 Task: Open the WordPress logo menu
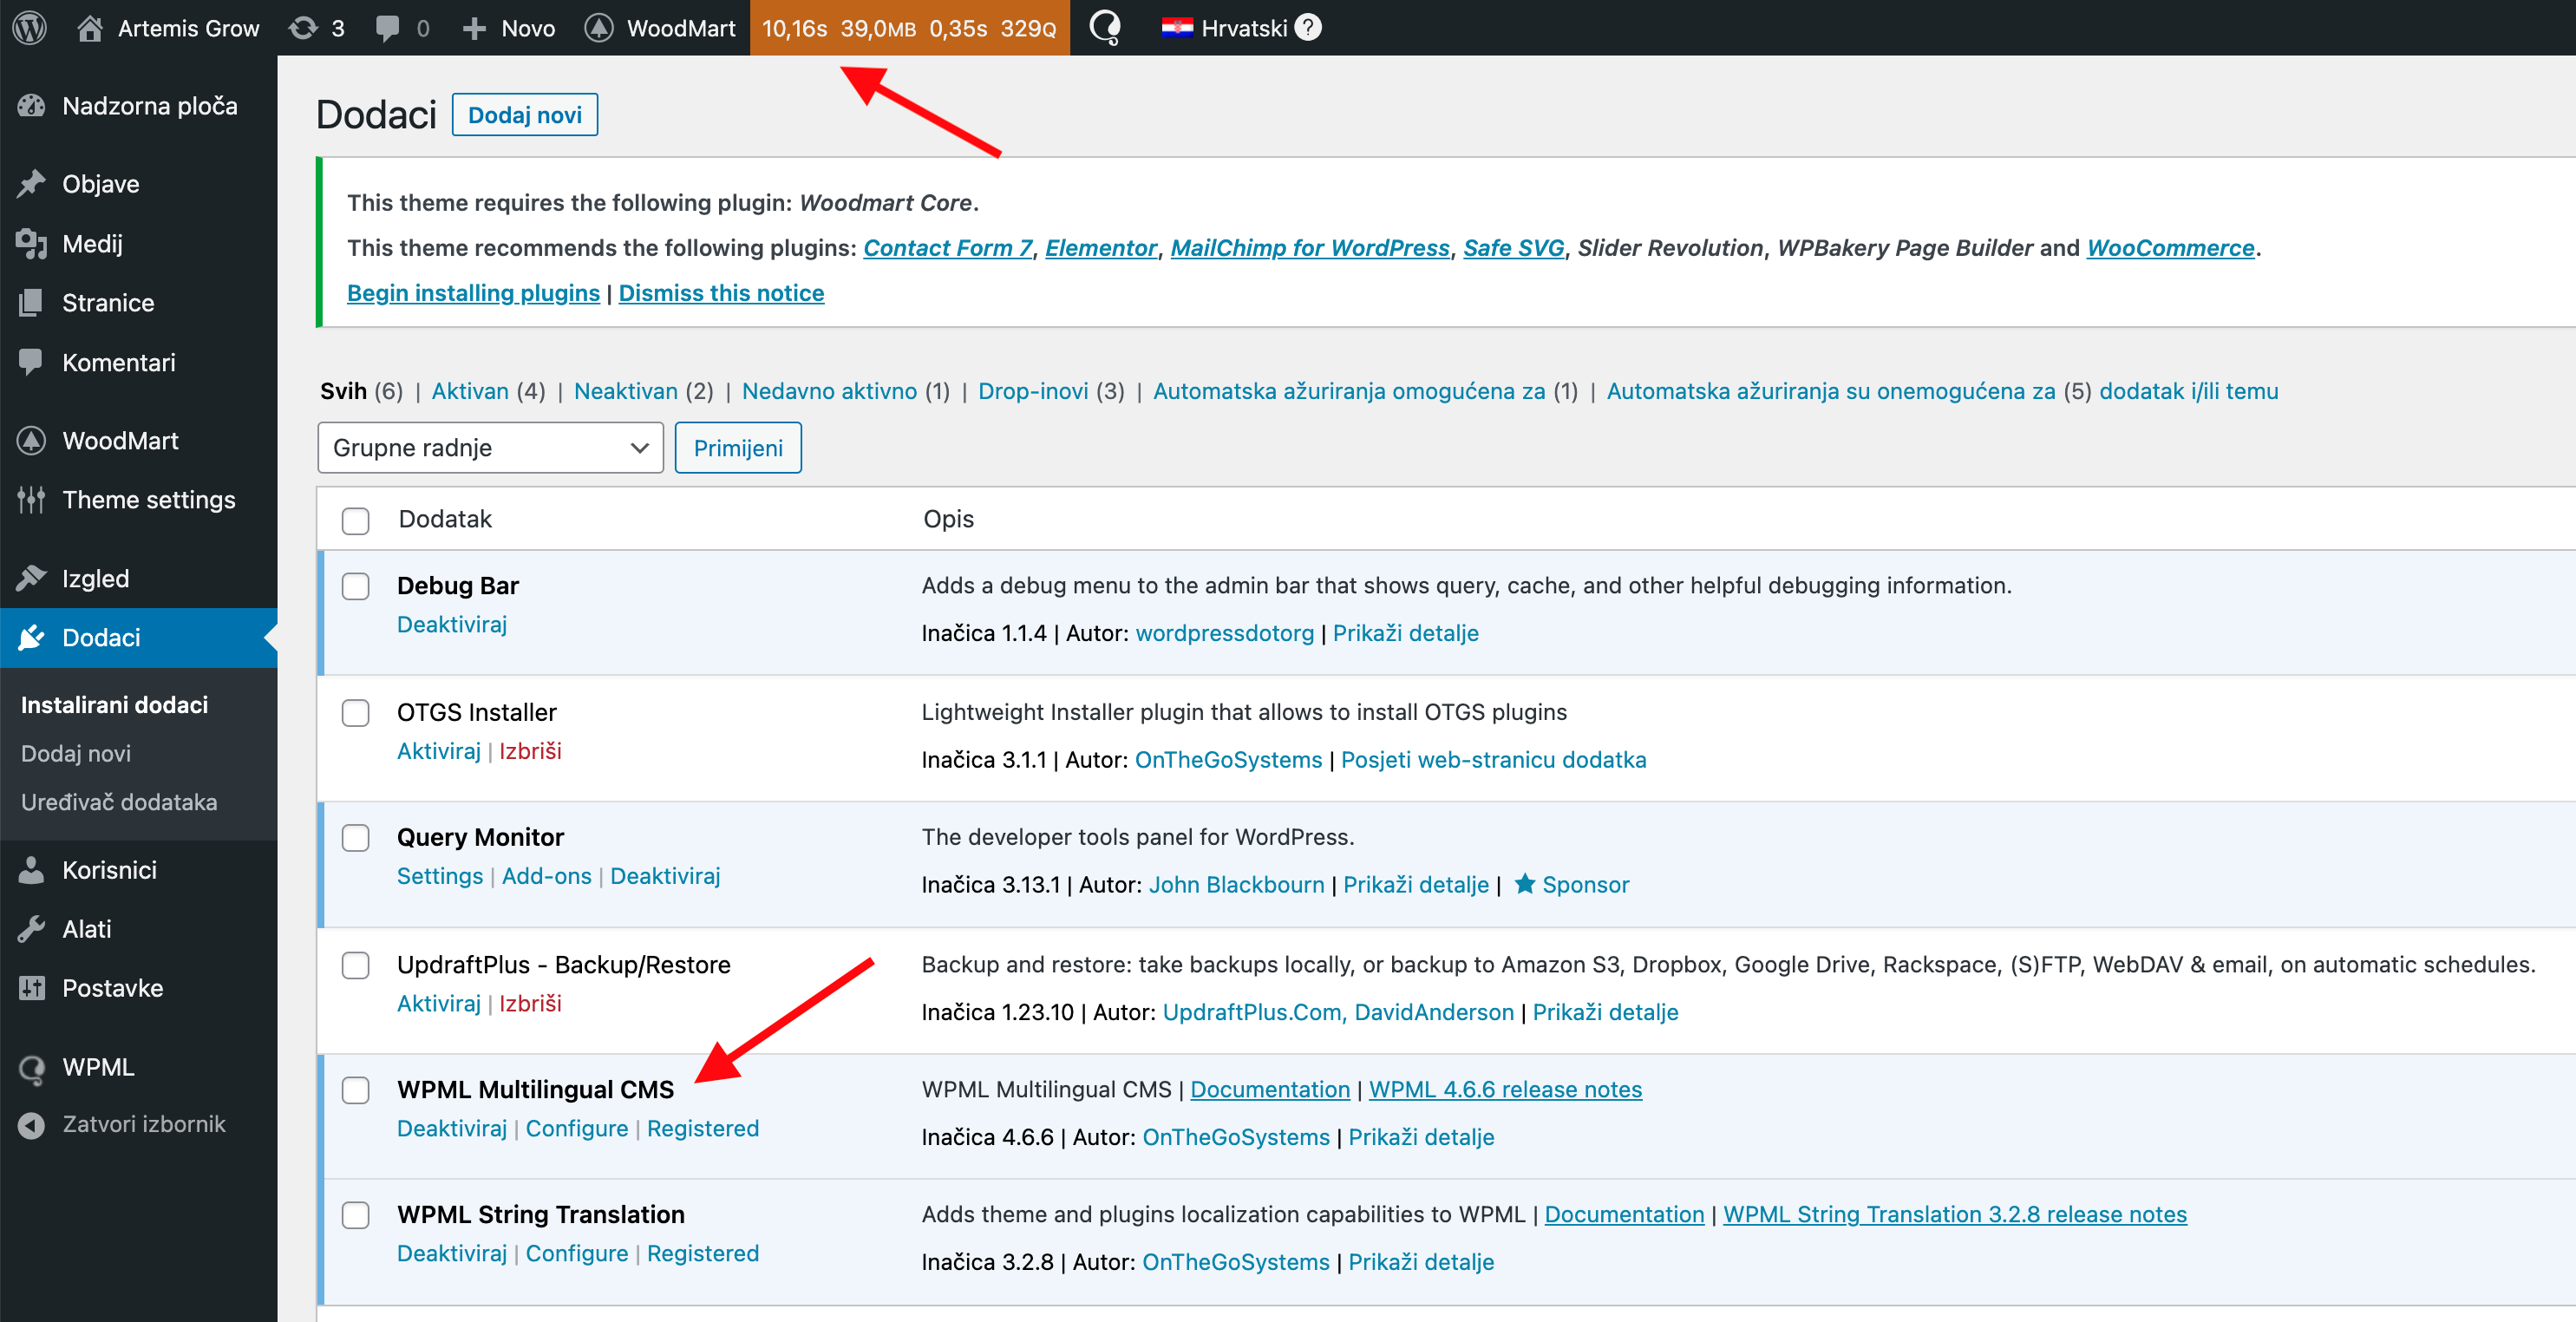click(30, 27)
